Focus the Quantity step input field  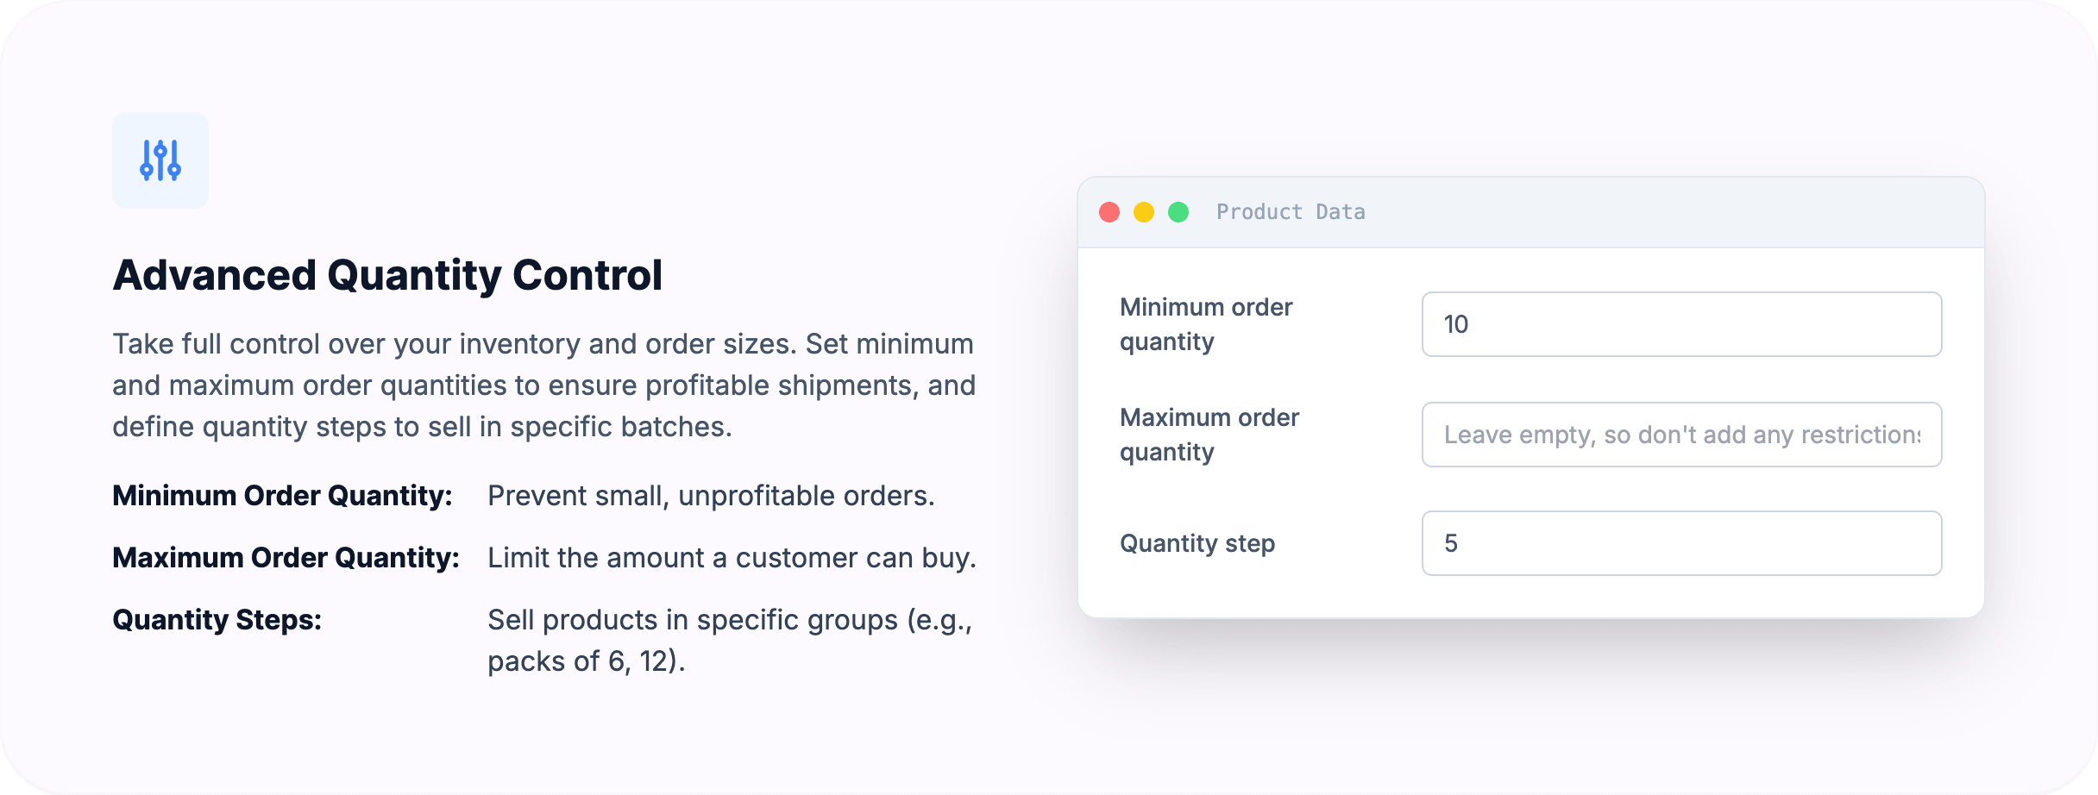pos(1681,543)
